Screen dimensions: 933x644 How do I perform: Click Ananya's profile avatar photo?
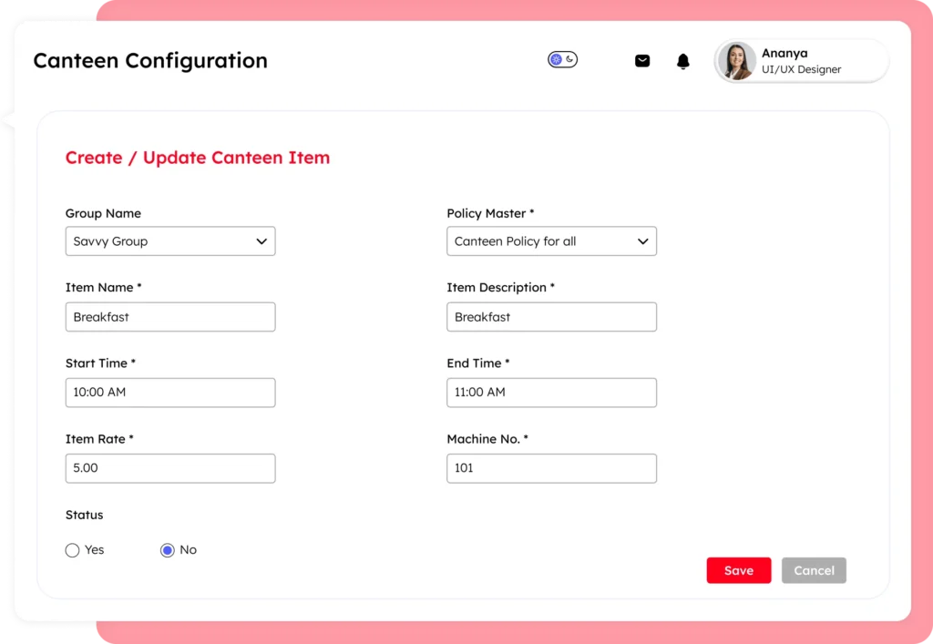(736, 61)
